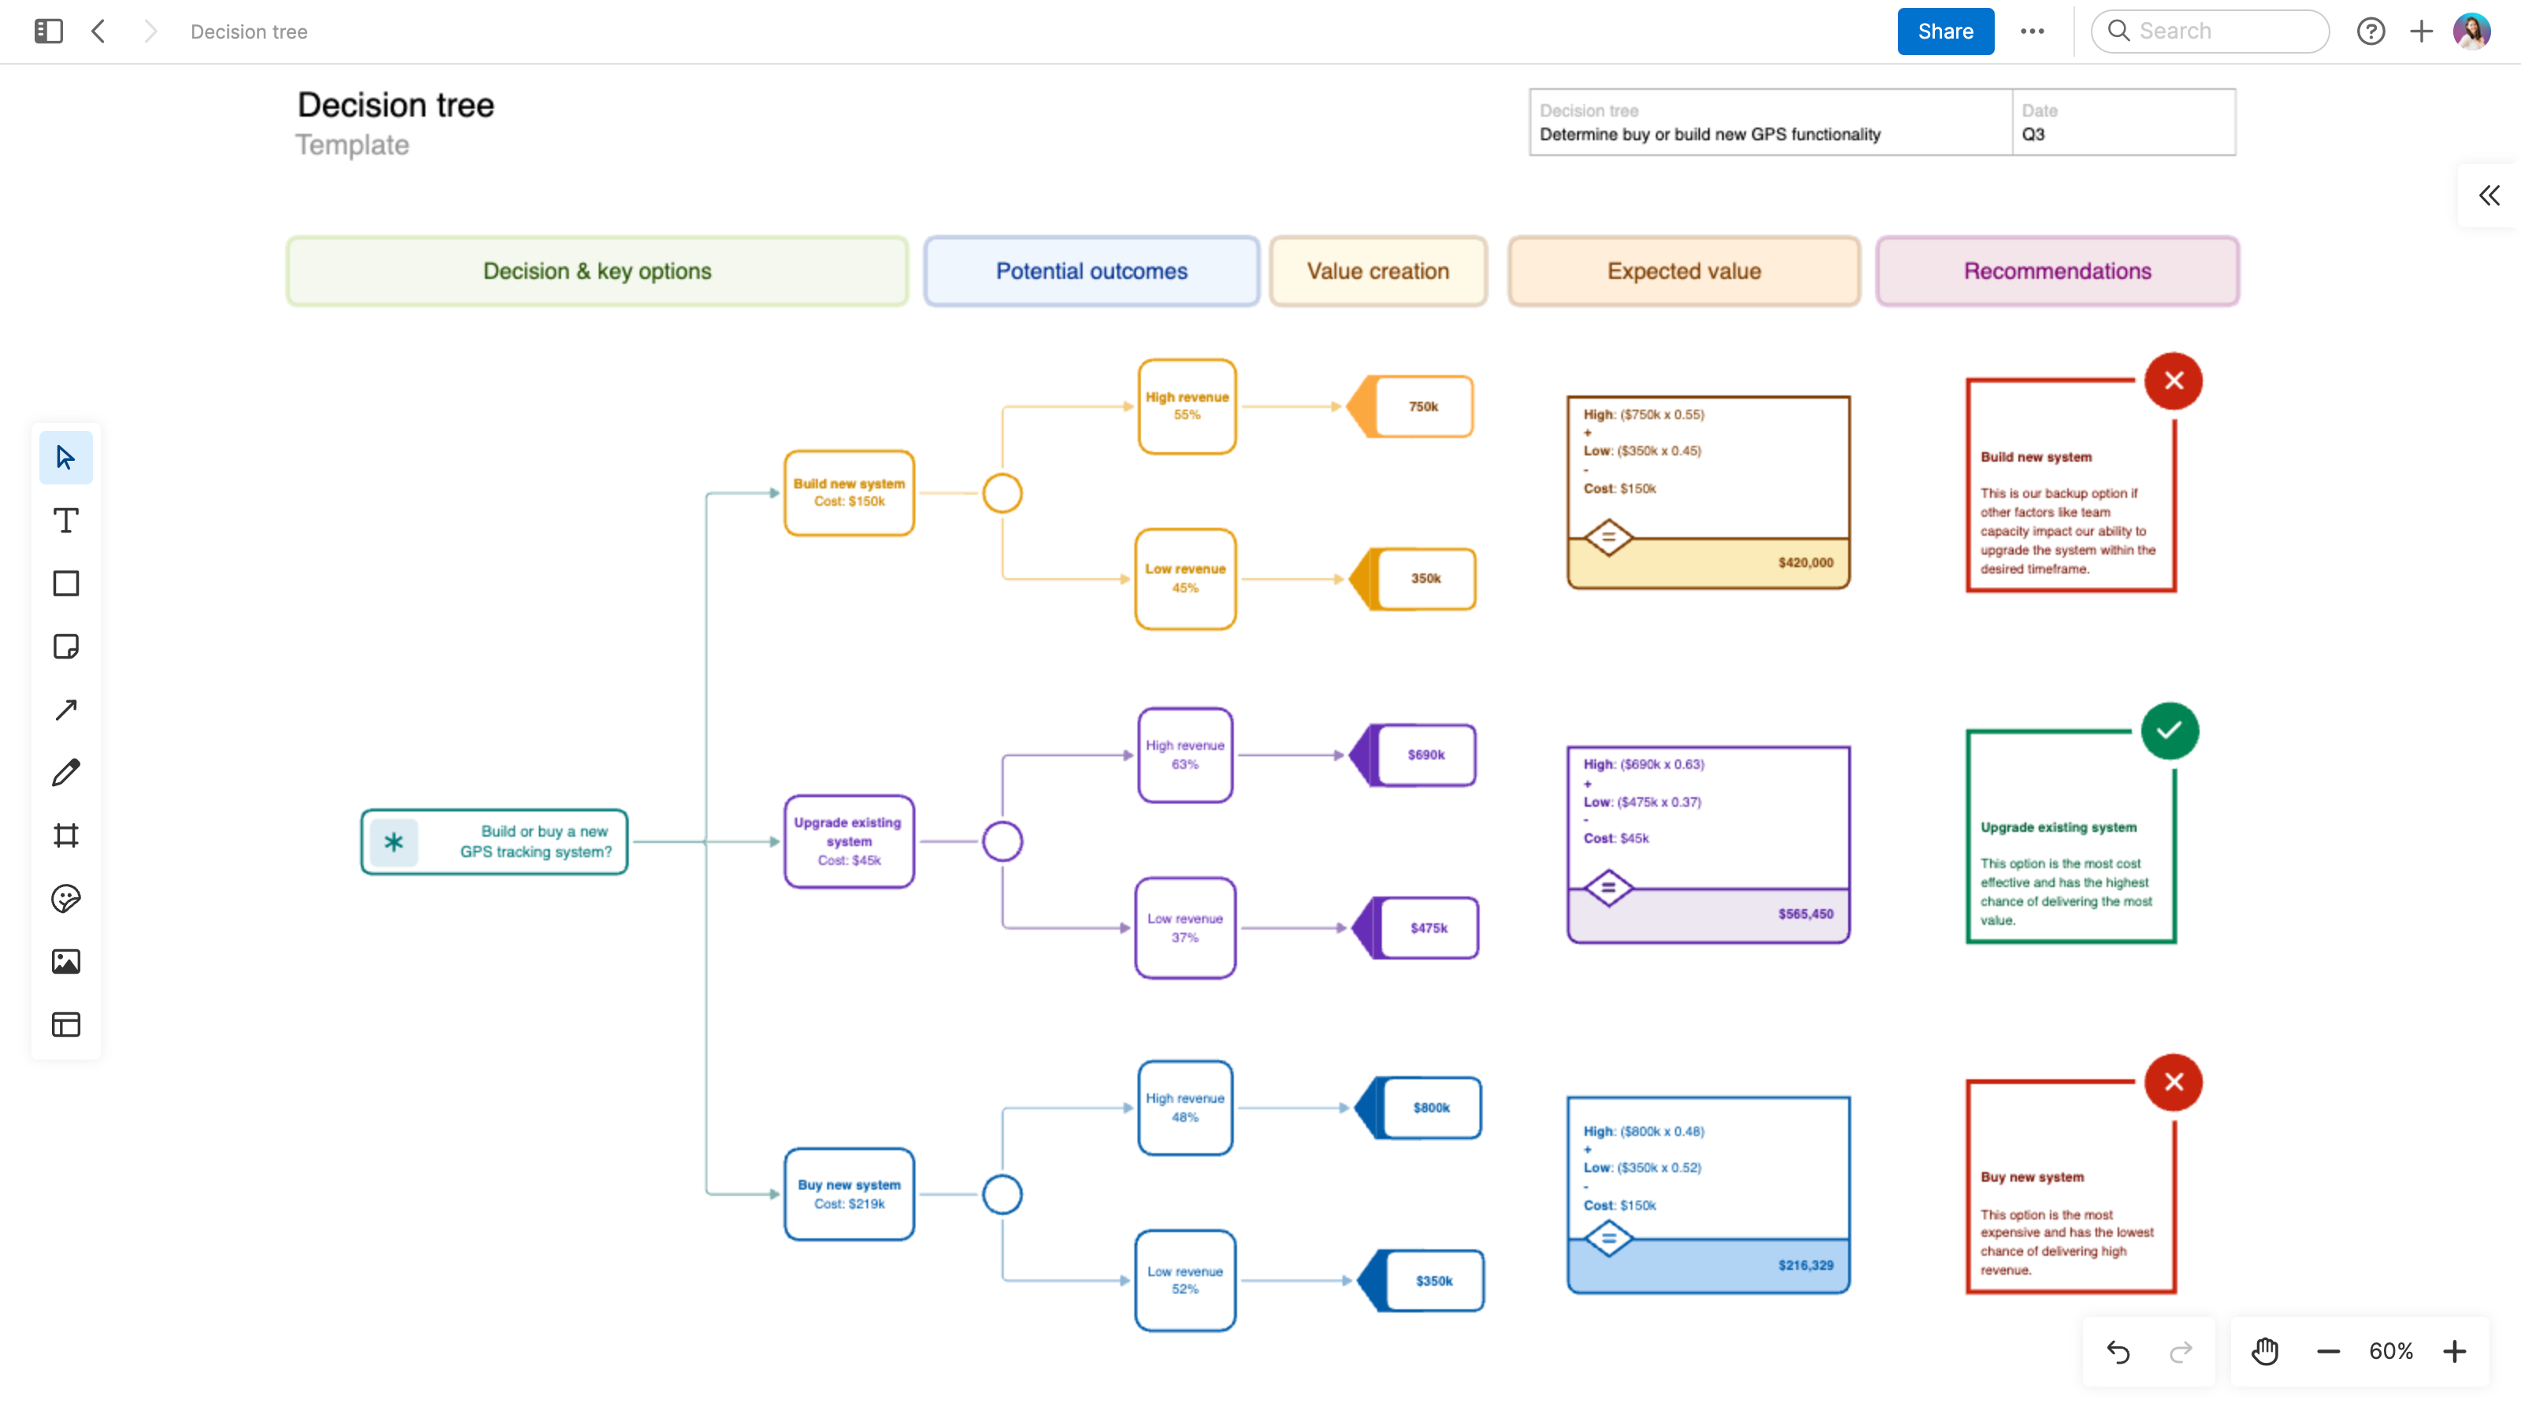
Task: Select the Text tool
Action: pos(65,520)
